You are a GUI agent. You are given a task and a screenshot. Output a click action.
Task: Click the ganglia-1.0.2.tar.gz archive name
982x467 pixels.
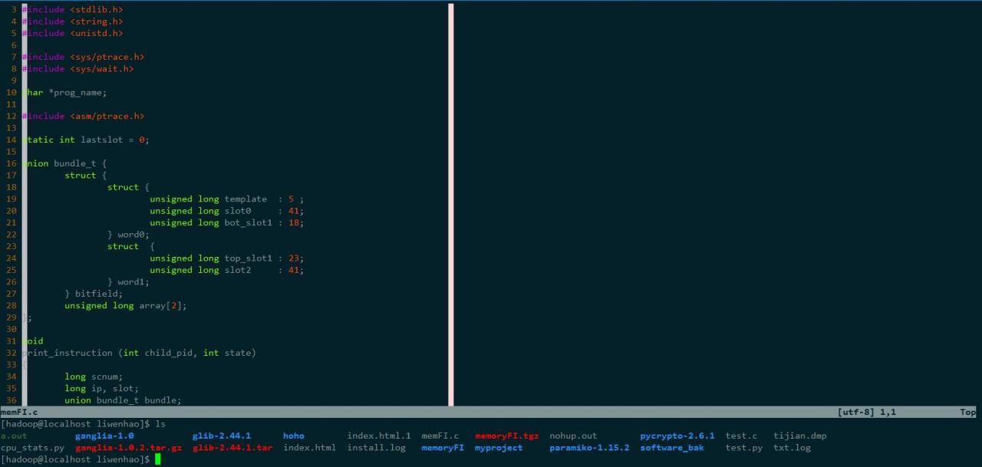[128, 448]
